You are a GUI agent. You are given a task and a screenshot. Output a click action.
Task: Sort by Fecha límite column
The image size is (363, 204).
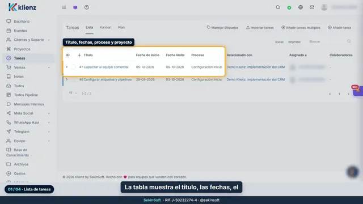click(175, 55)
